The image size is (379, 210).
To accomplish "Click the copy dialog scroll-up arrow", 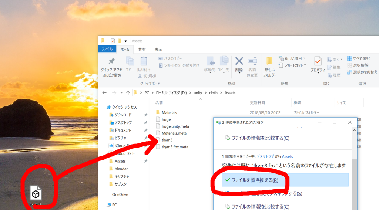I will tap(354, 131).
